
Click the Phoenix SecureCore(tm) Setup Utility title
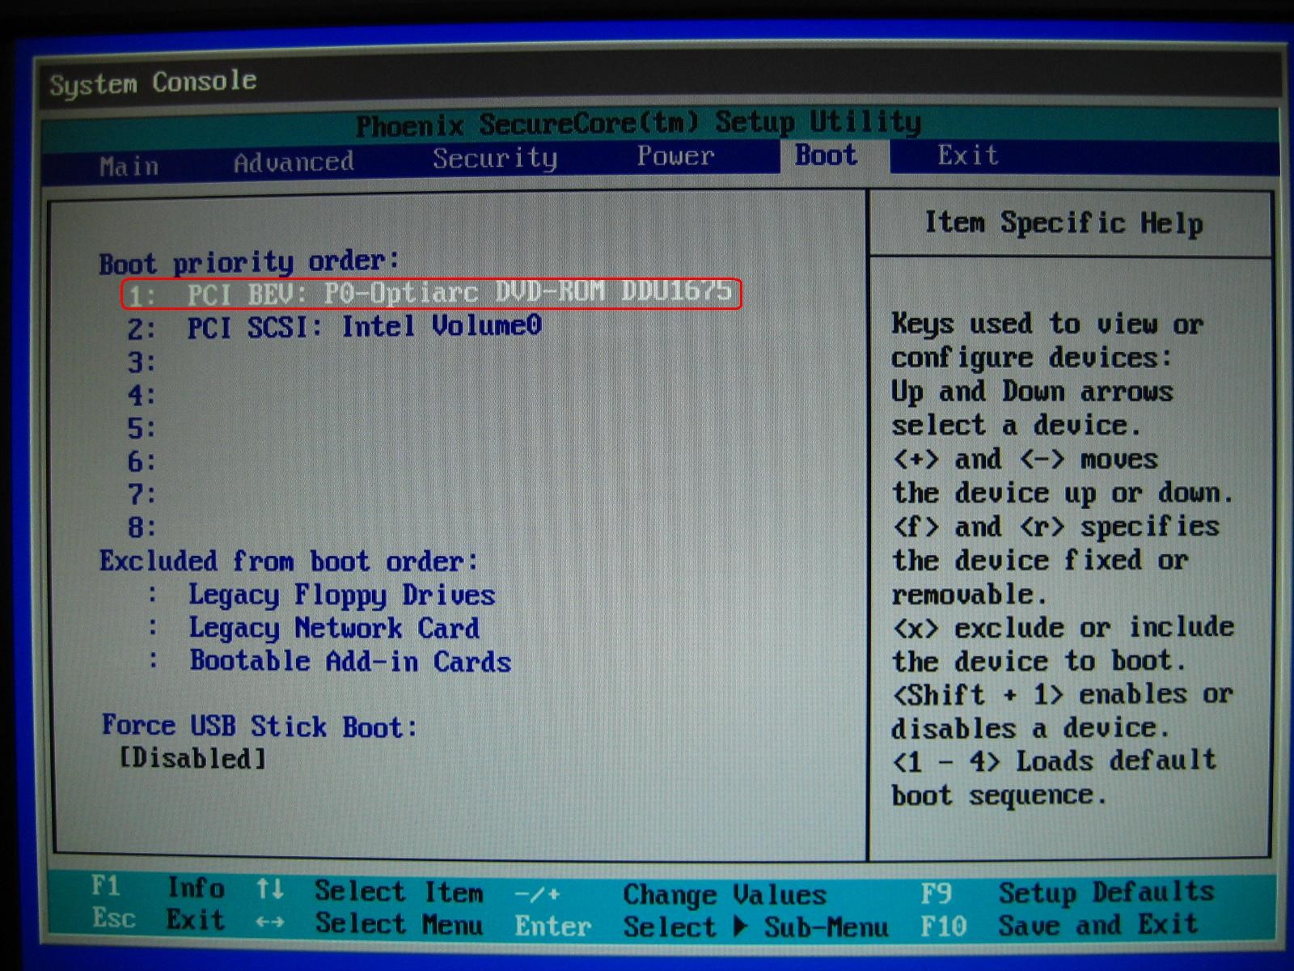(638, 124)
